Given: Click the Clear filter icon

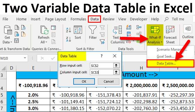Looking at the screenshot, I should click(x=102, y=28).
